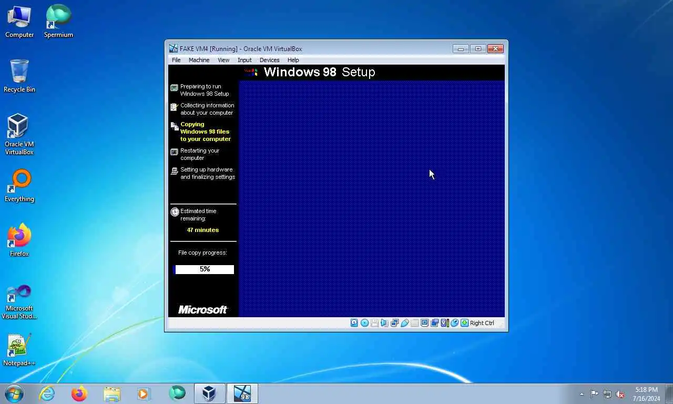Click the audio speaker status icon
The image size is (673, 404).
[384, 323]
